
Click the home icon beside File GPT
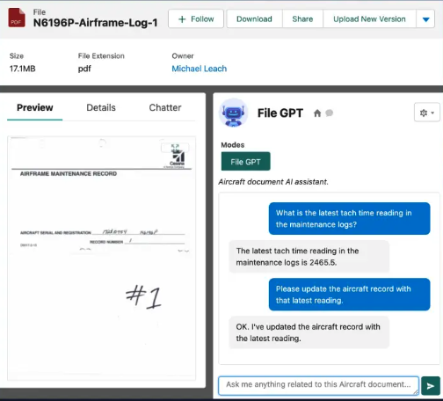317,113
